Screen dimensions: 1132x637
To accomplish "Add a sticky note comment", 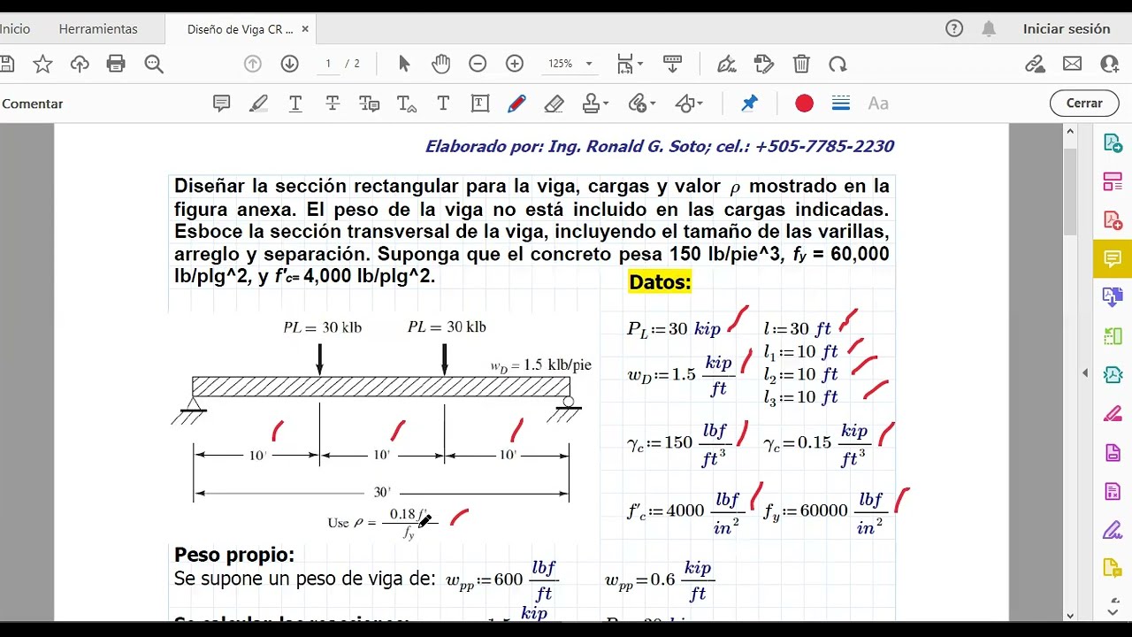I will pos(222,104).
